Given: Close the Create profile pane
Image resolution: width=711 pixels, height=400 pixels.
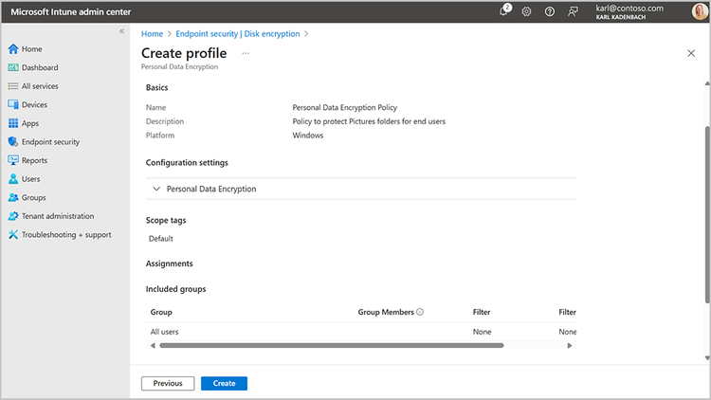Looking at the screenshot, I should click(x=691, y=54).
